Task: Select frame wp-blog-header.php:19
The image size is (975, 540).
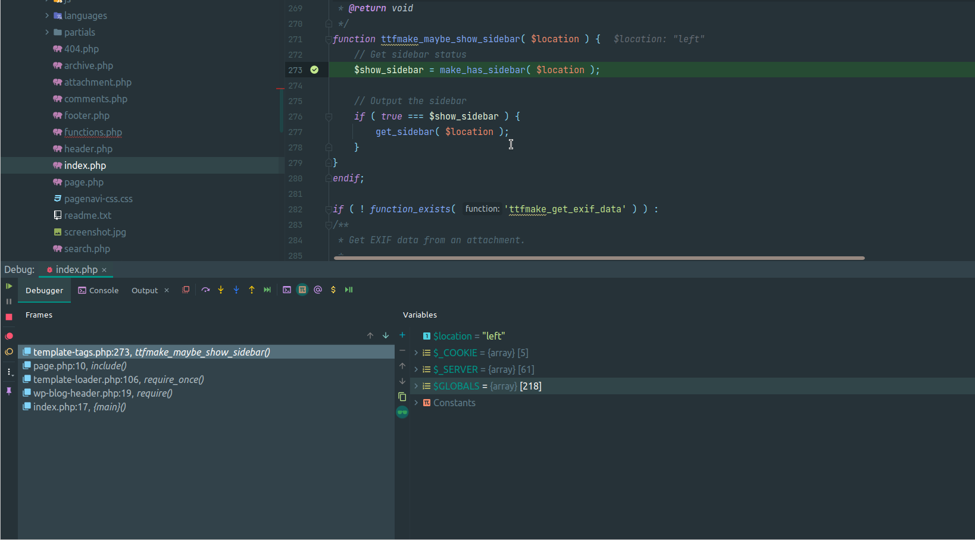Action: [x=206, y=393]
